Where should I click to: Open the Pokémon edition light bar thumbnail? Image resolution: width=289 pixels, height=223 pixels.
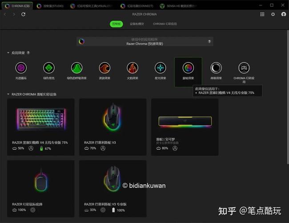185,122
